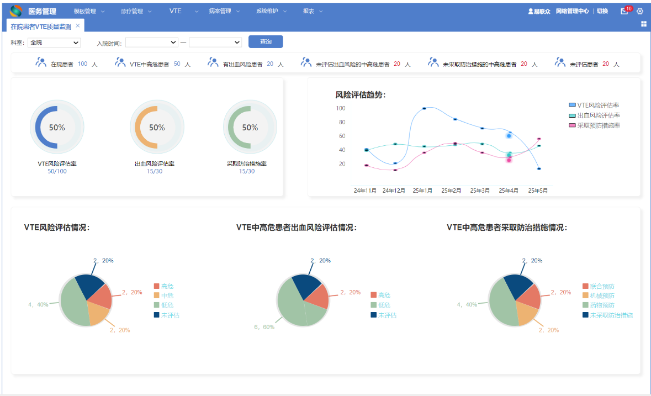Click the grid layout icon at top right

(x=644, y=24)
